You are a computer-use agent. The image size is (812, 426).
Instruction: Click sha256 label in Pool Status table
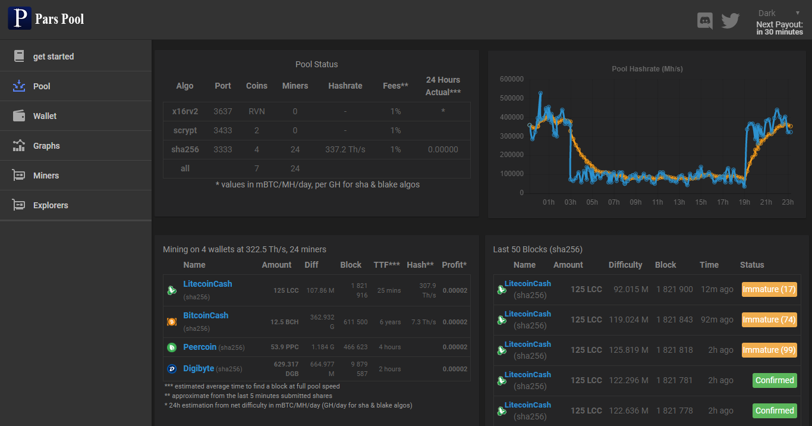(185, 149)
